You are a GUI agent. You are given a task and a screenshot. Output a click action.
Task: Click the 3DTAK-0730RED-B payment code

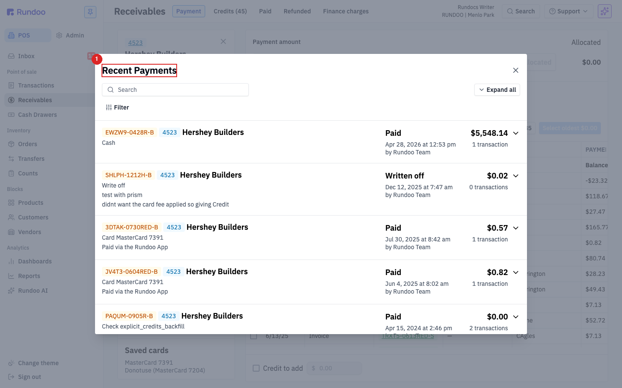(x=132, y=227)
